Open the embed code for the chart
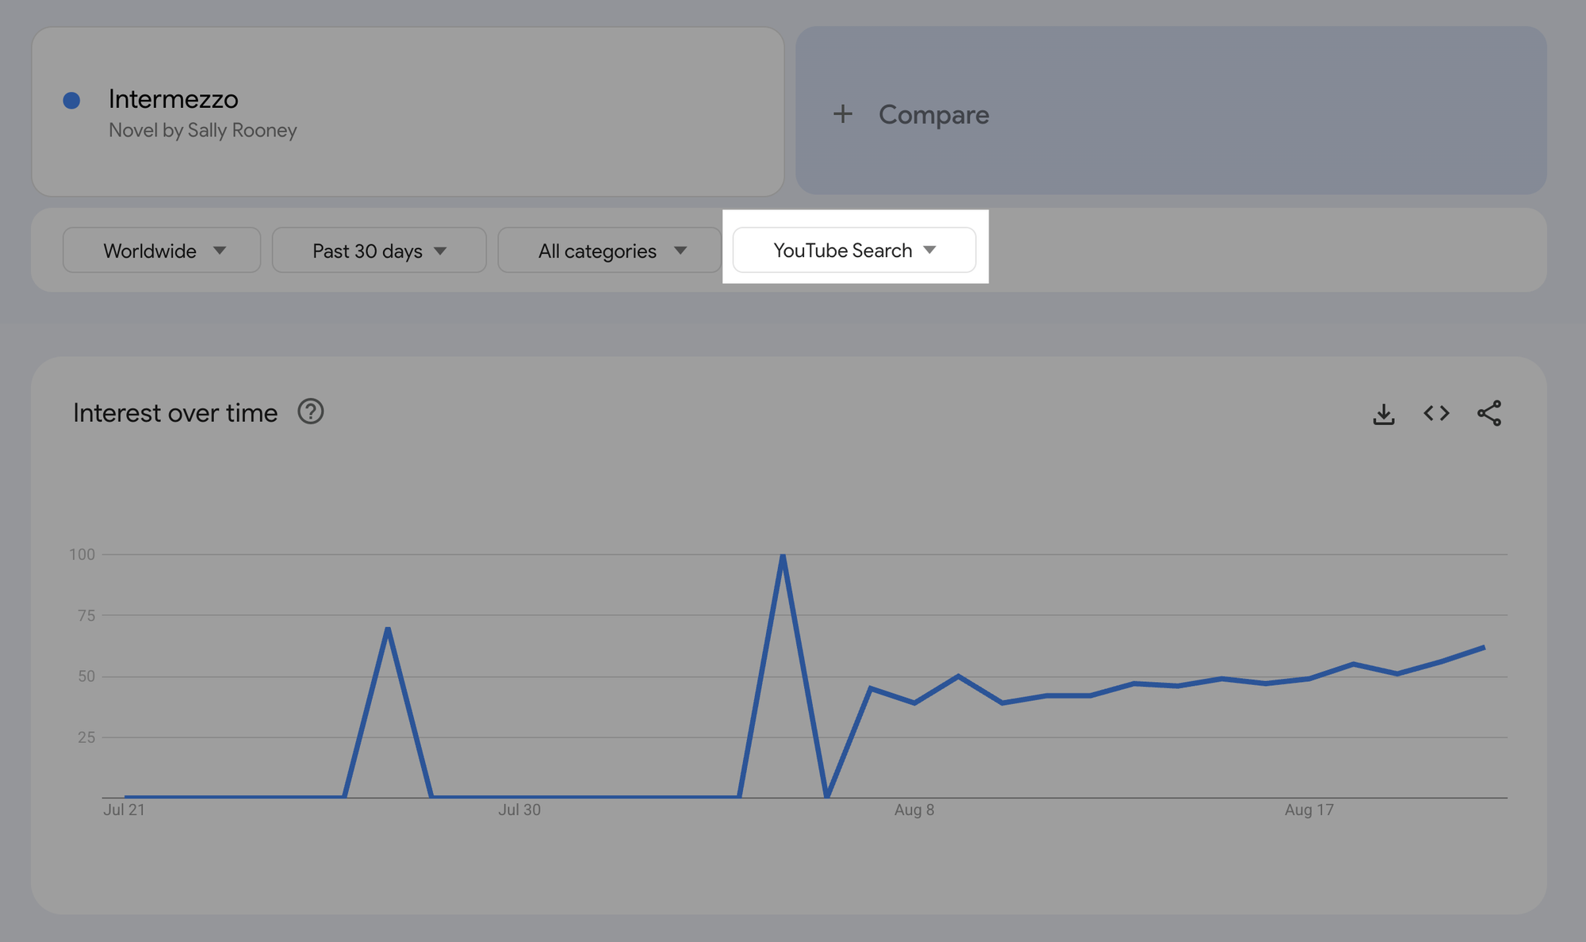 pos(1435,413)
